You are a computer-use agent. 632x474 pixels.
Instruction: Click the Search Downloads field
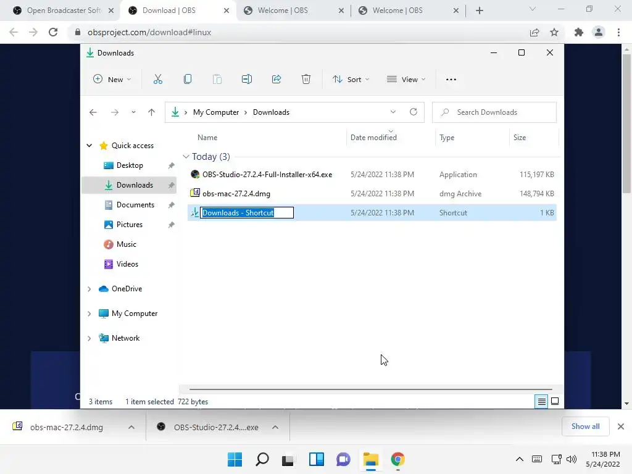[x=494, y=112]
